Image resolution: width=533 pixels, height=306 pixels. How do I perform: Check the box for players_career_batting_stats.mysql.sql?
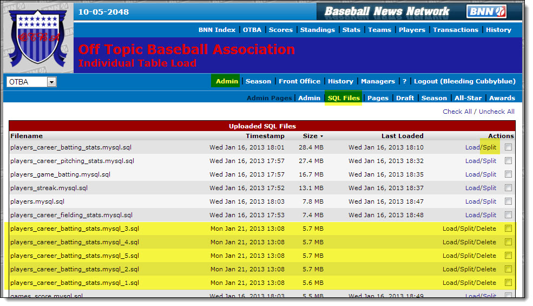508,147
